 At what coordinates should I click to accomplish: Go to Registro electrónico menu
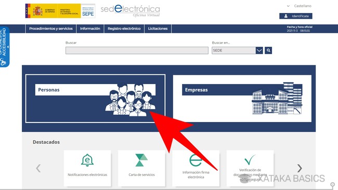coord(124,29)
